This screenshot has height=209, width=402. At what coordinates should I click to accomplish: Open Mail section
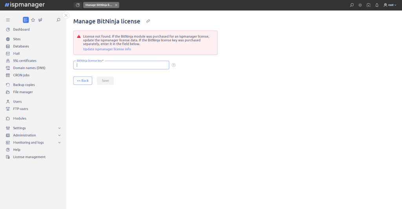click(x=16, y=53)
